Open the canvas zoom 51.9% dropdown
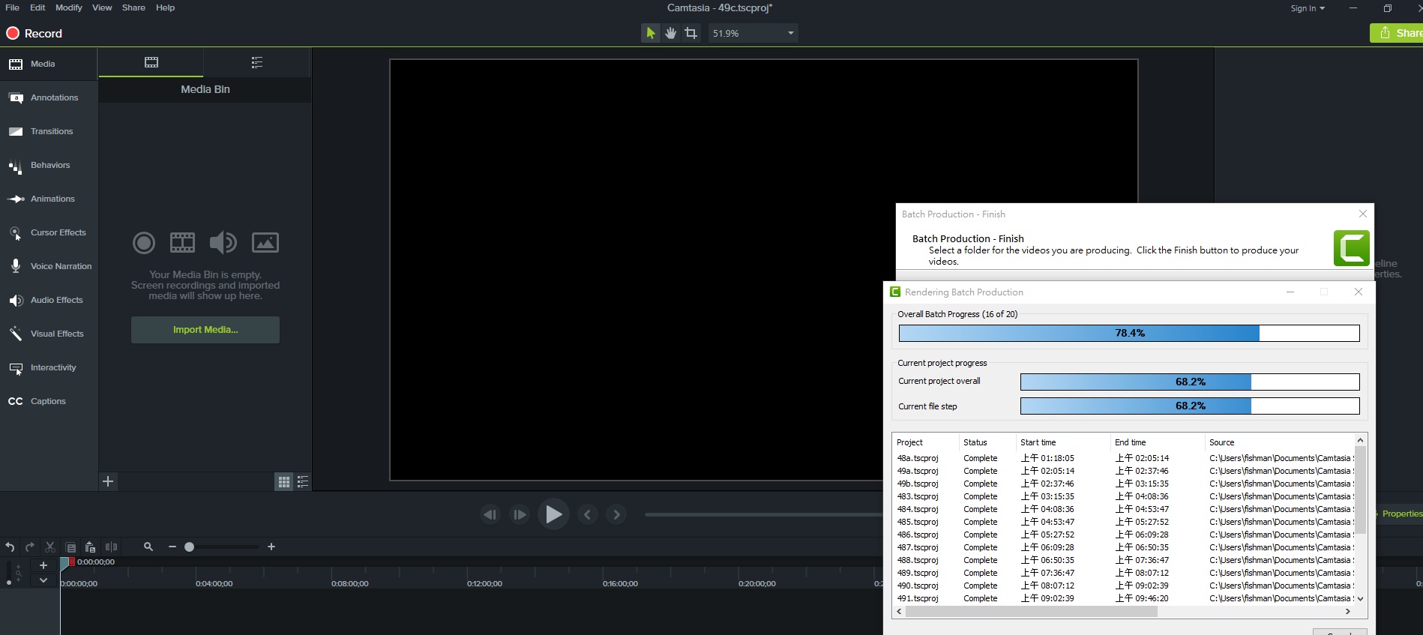 click(x=752, y=33)
